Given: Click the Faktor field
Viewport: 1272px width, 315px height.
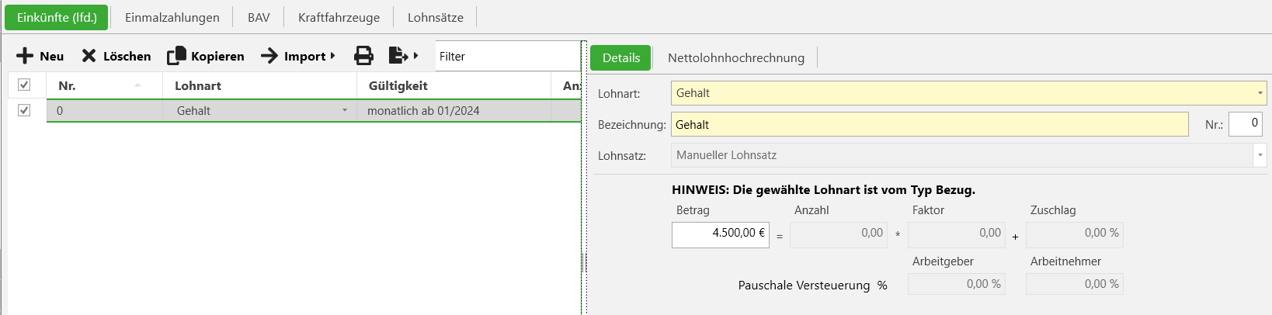Looking at the screenshot, I should tap(957, 235).
